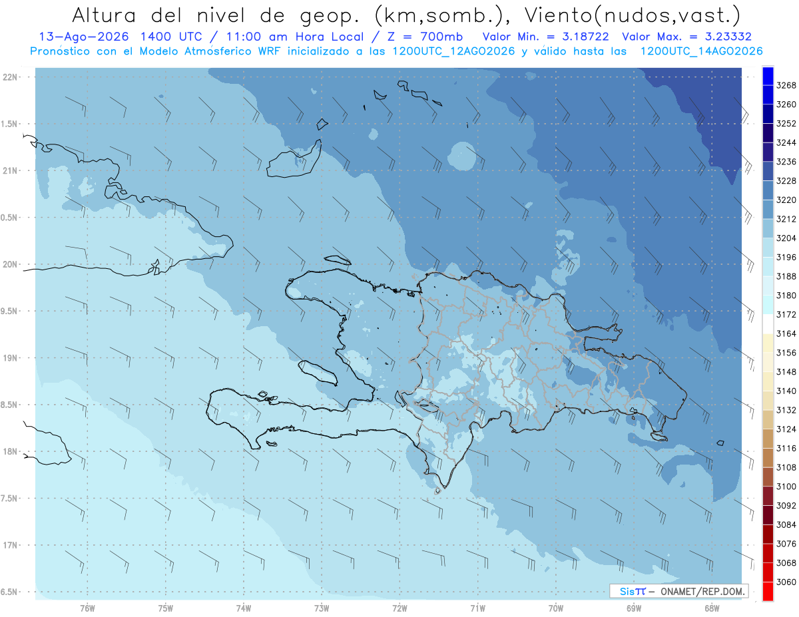Select the '20N' latitude label

click(x=9, y=264)
